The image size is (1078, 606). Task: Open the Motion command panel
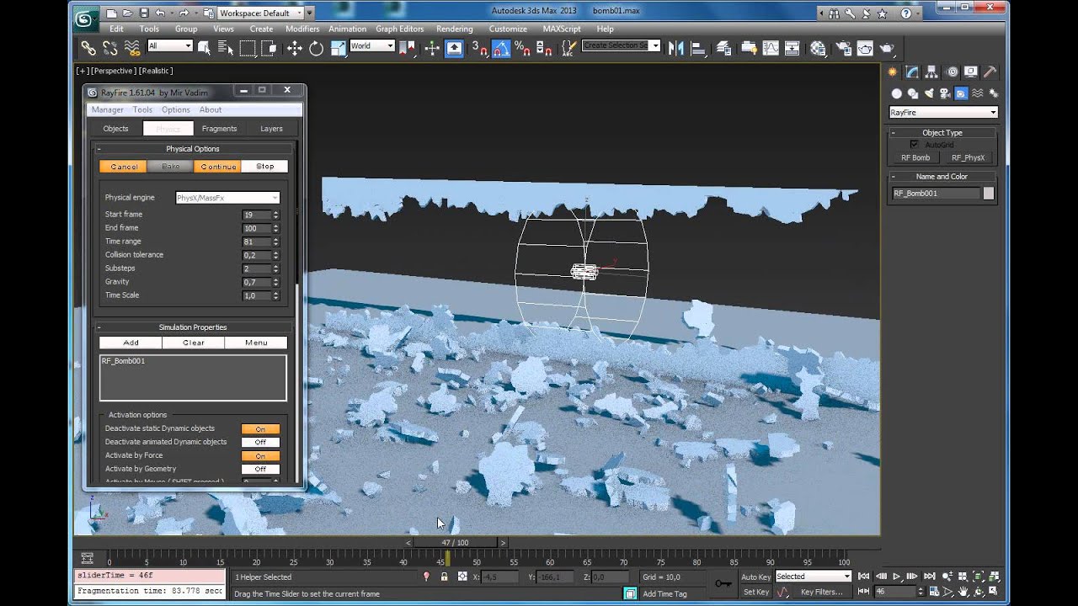(952, 72)
